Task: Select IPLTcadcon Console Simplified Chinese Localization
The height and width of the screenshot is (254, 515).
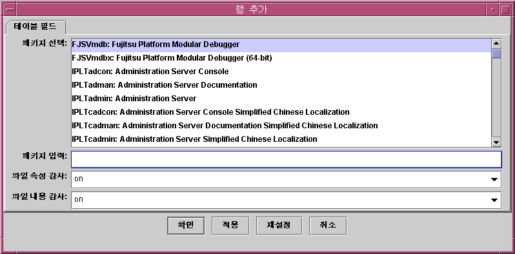Action: pos(281,112)
